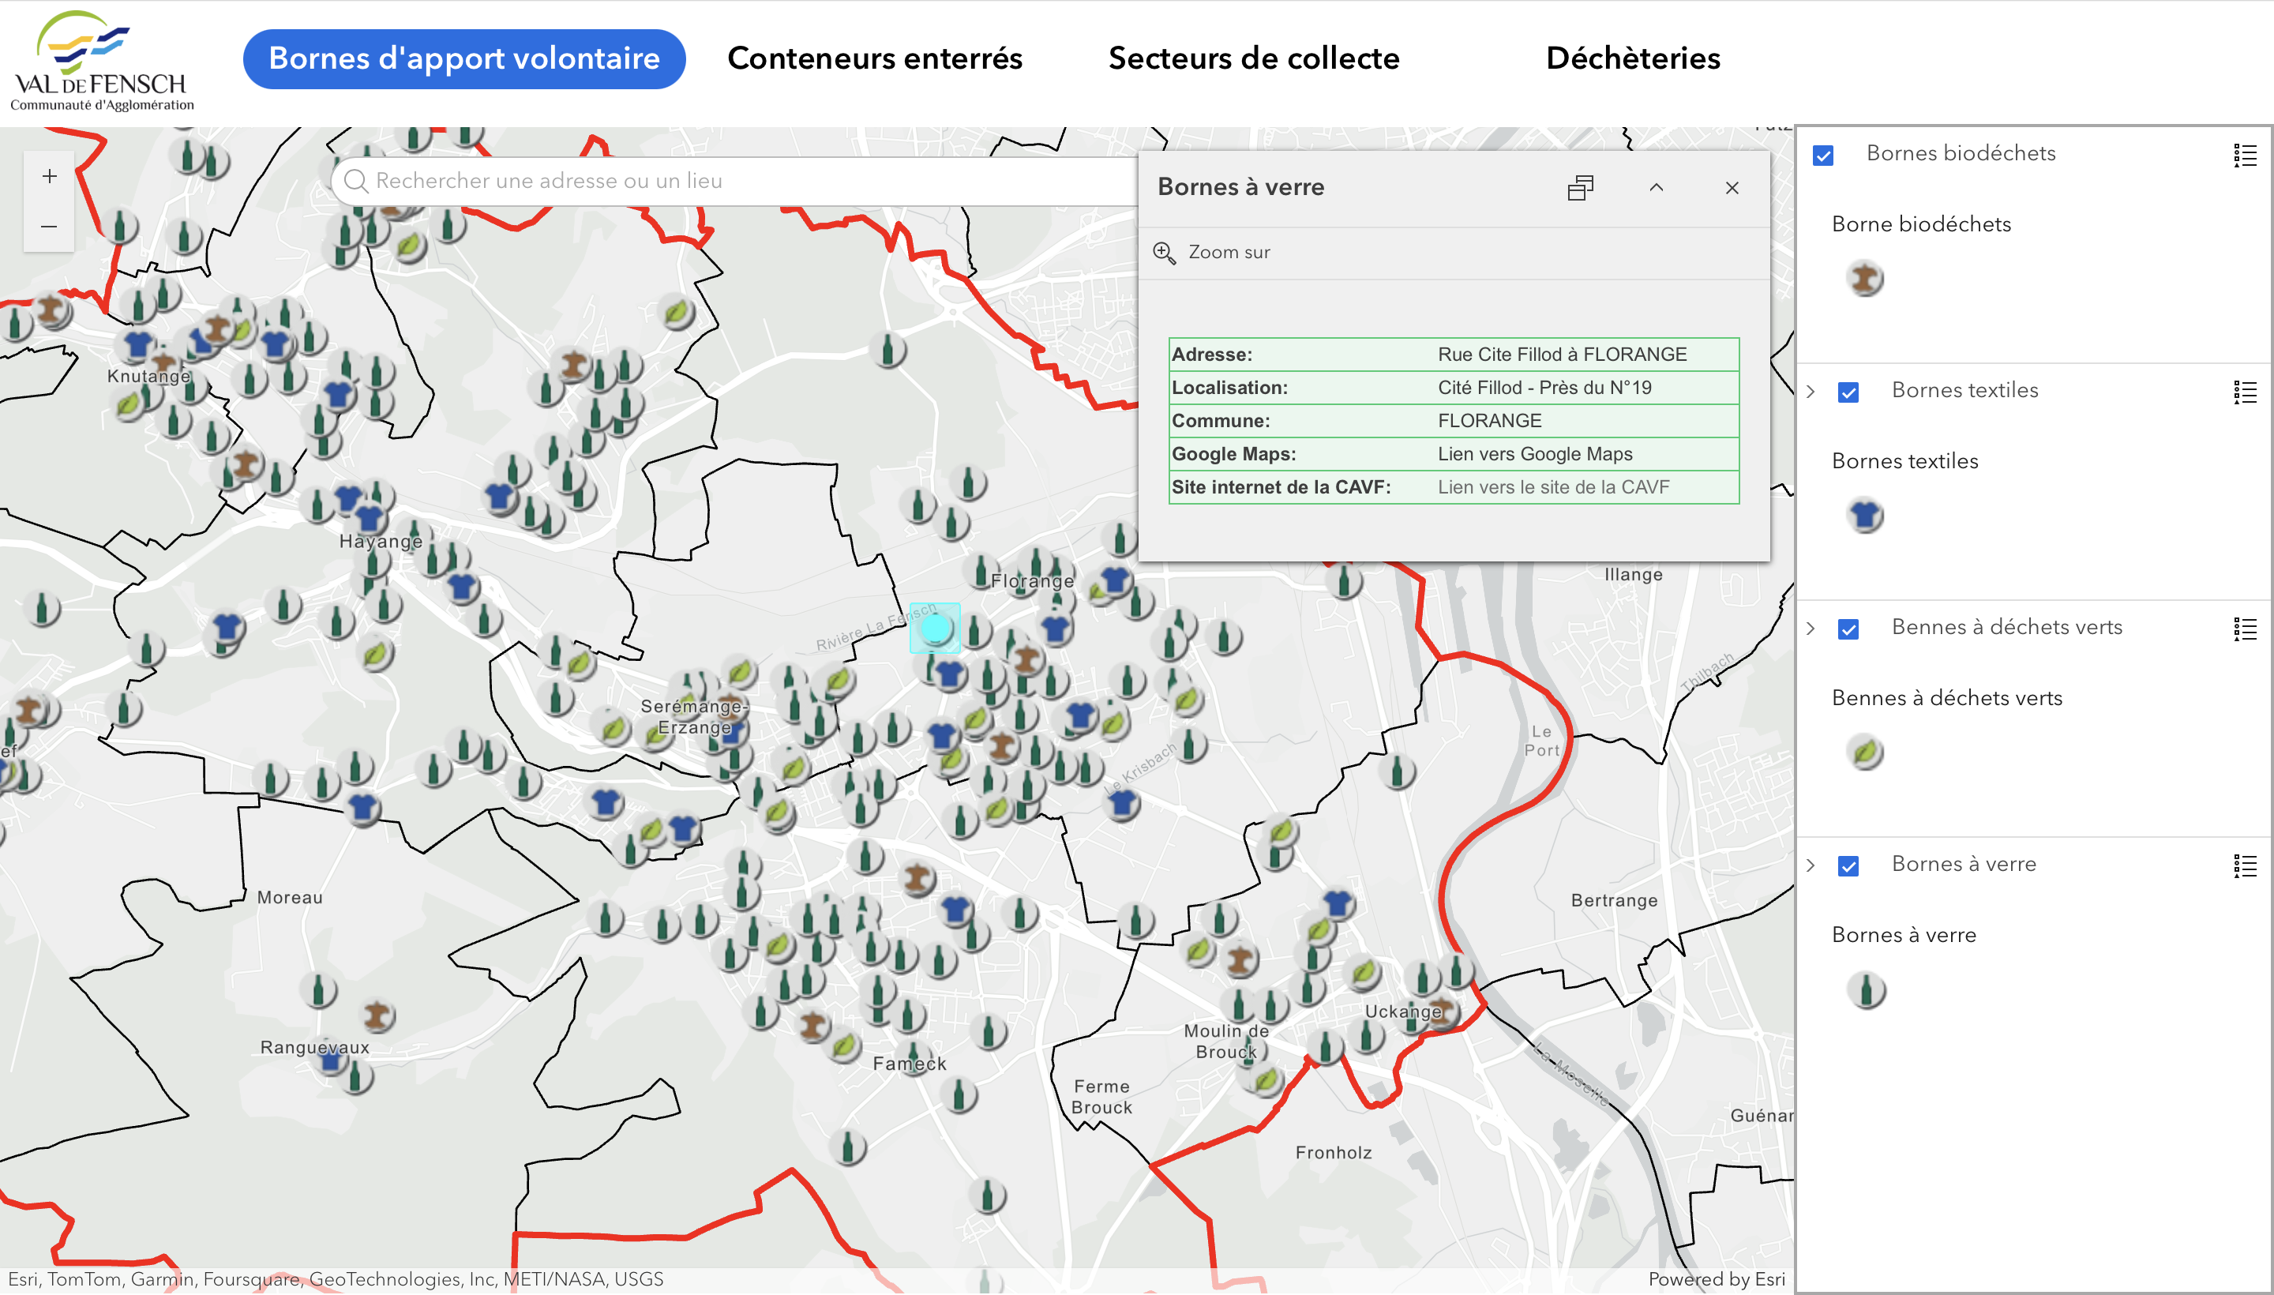Screen dimensions: 2274x1295
Task: Click the Val de Fensch logo
Action: (x=101, y=61)
